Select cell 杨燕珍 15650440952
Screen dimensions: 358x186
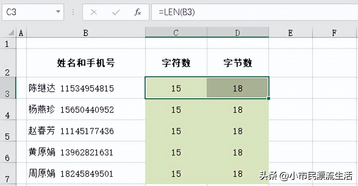point(86,109)
